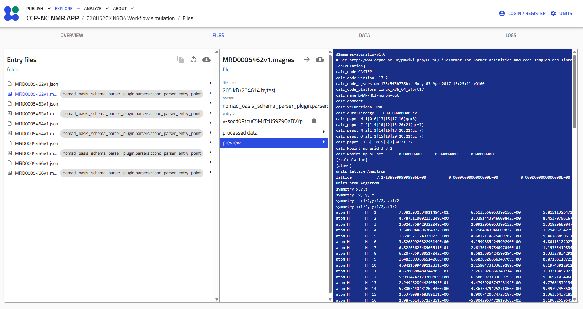
Task: Click the file icon of MRD0005463v1.json
Action: (x=10, y=103)
